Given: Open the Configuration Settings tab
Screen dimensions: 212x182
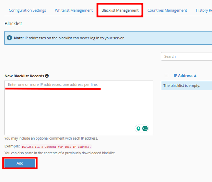Looking at the screenshot, I should pyautogui.click(x=27, y=10).
